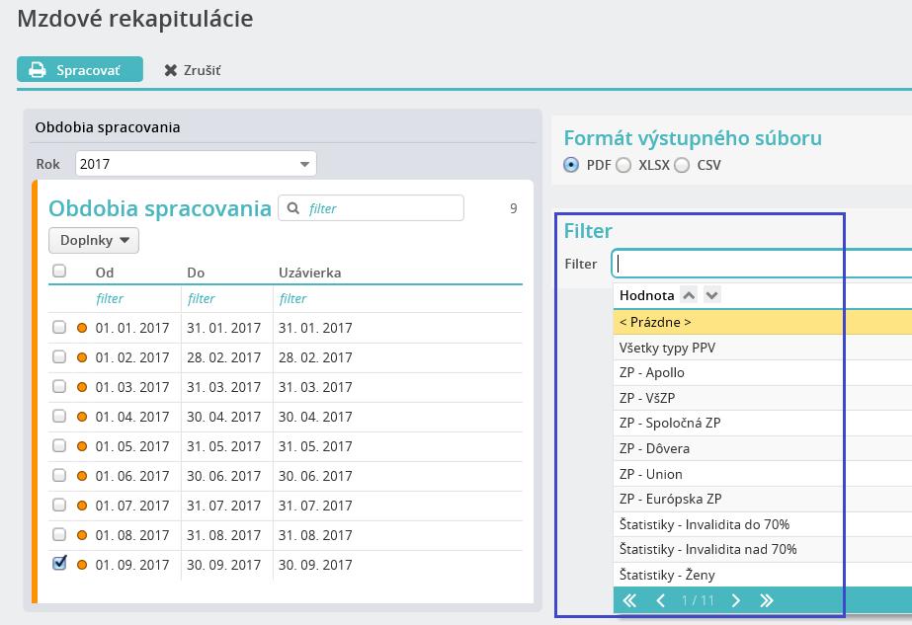Select ZP - Spoločná ZP option
Screen dimensions: 912x625
point(763,424)
